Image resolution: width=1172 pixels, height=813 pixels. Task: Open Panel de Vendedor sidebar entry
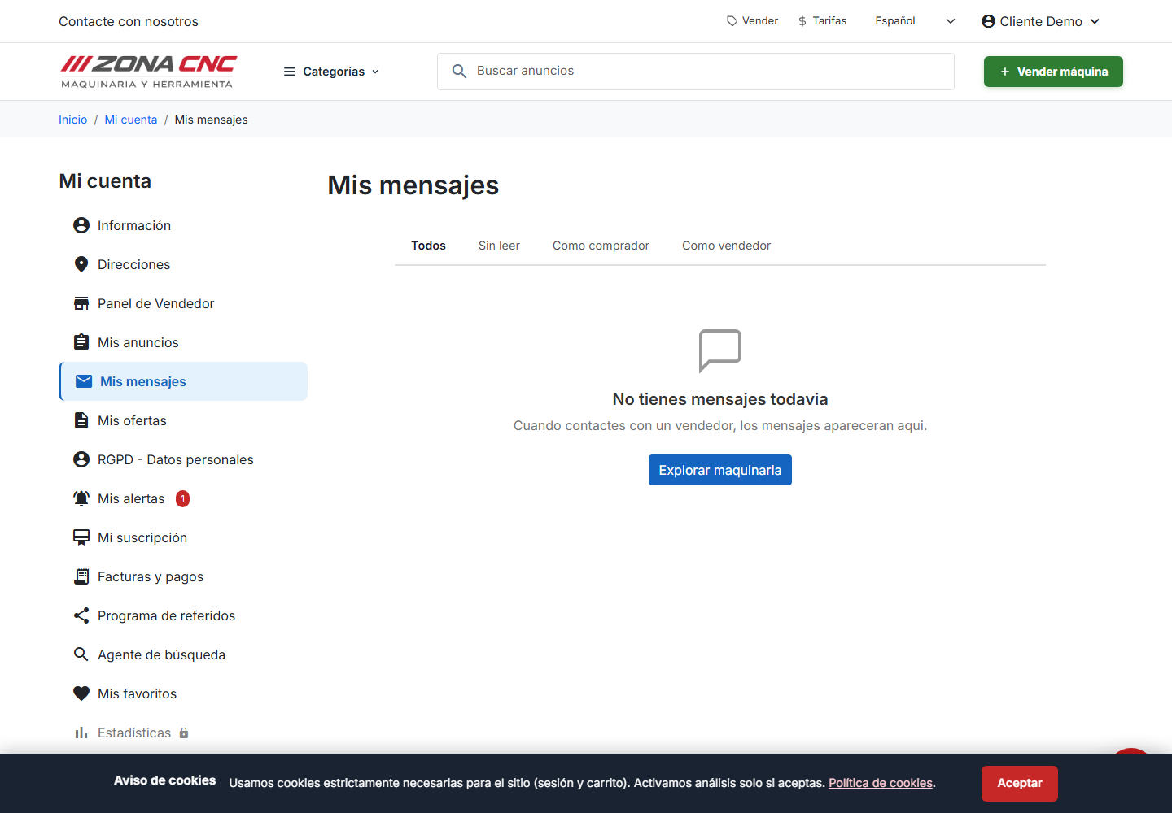183,303
